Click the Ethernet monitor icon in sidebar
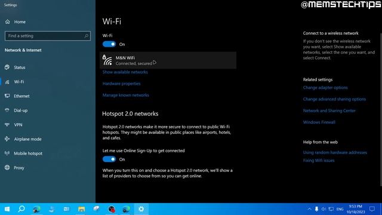The width and height of the screenshot is (382, 215). click(x=7, y=96)
